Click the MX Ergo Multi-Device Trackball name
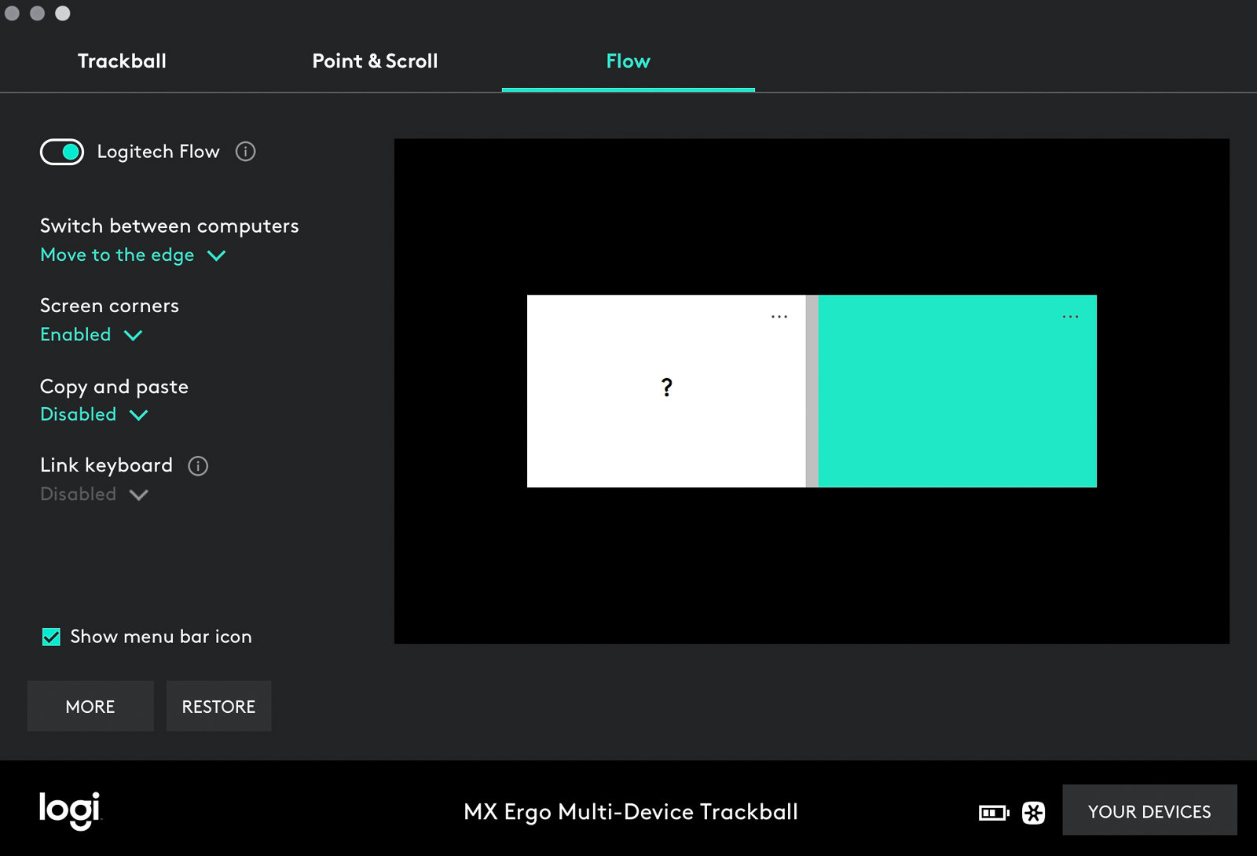1257x856 pixels. [x=631, y=812]
